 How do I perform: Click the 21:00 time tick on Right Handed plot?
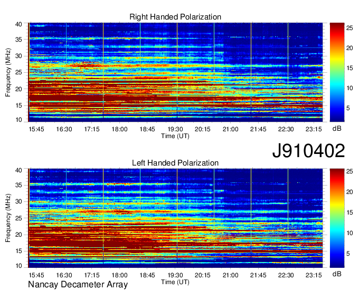pos(230,129)
